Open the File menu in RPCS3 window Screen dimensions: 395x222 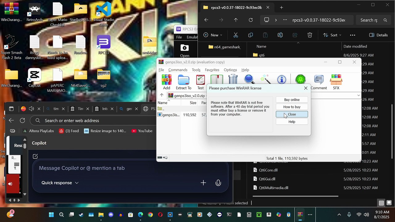point(179,37)
